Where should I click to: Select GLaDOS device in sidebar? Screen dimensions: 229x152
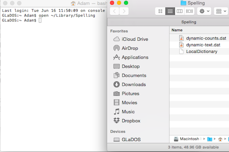(x=127, y=139)
